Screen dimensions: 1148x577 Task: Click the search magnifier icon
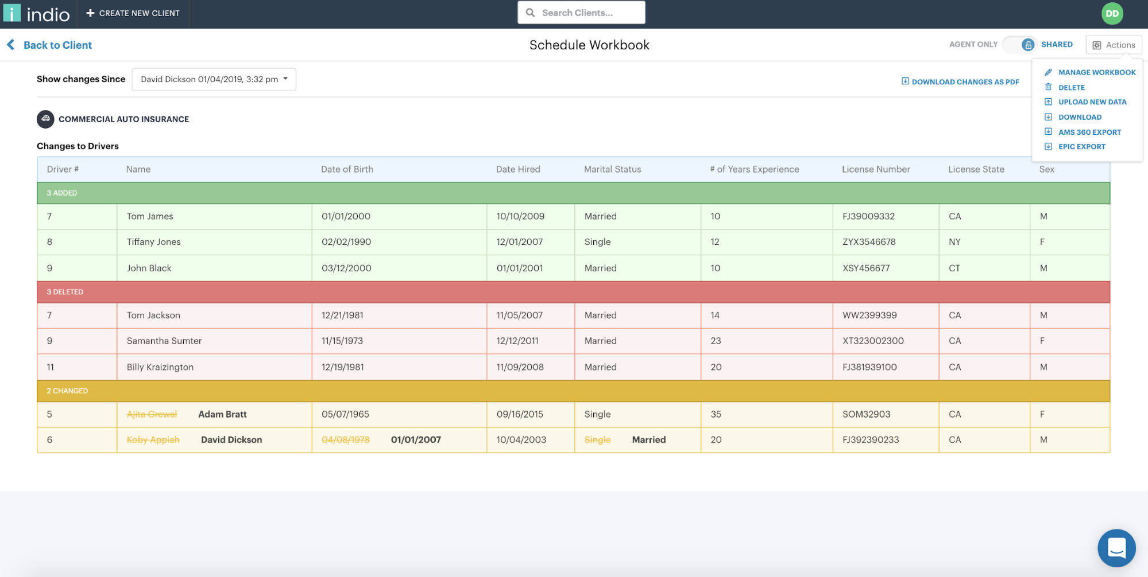tap(530, 13)
